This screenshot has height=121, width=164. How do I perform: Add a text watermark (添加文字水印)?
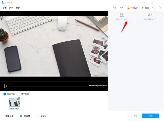tap(122, 17)
